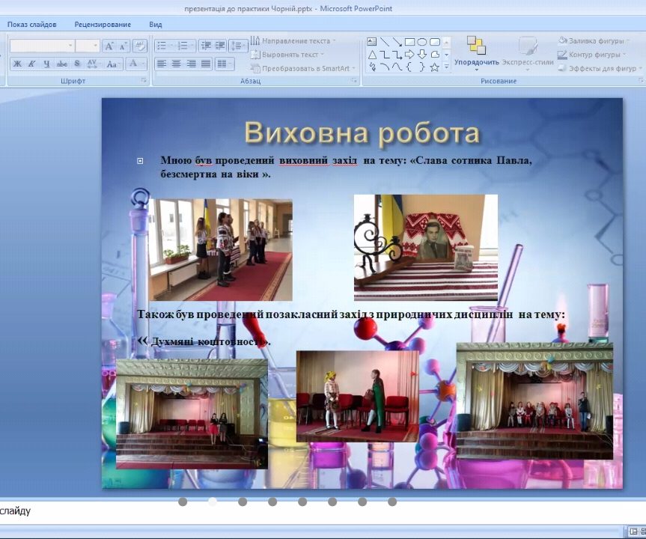Screen dimensions: 646x539
Task: Insert an oval shape from the shapes gallery
Action: coord(422,42)
